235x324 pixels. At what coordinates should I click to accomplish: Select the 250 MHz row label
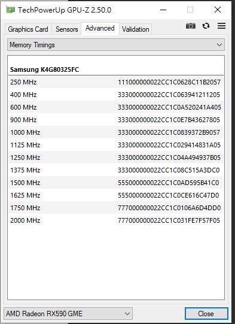(x=23, y=82)
